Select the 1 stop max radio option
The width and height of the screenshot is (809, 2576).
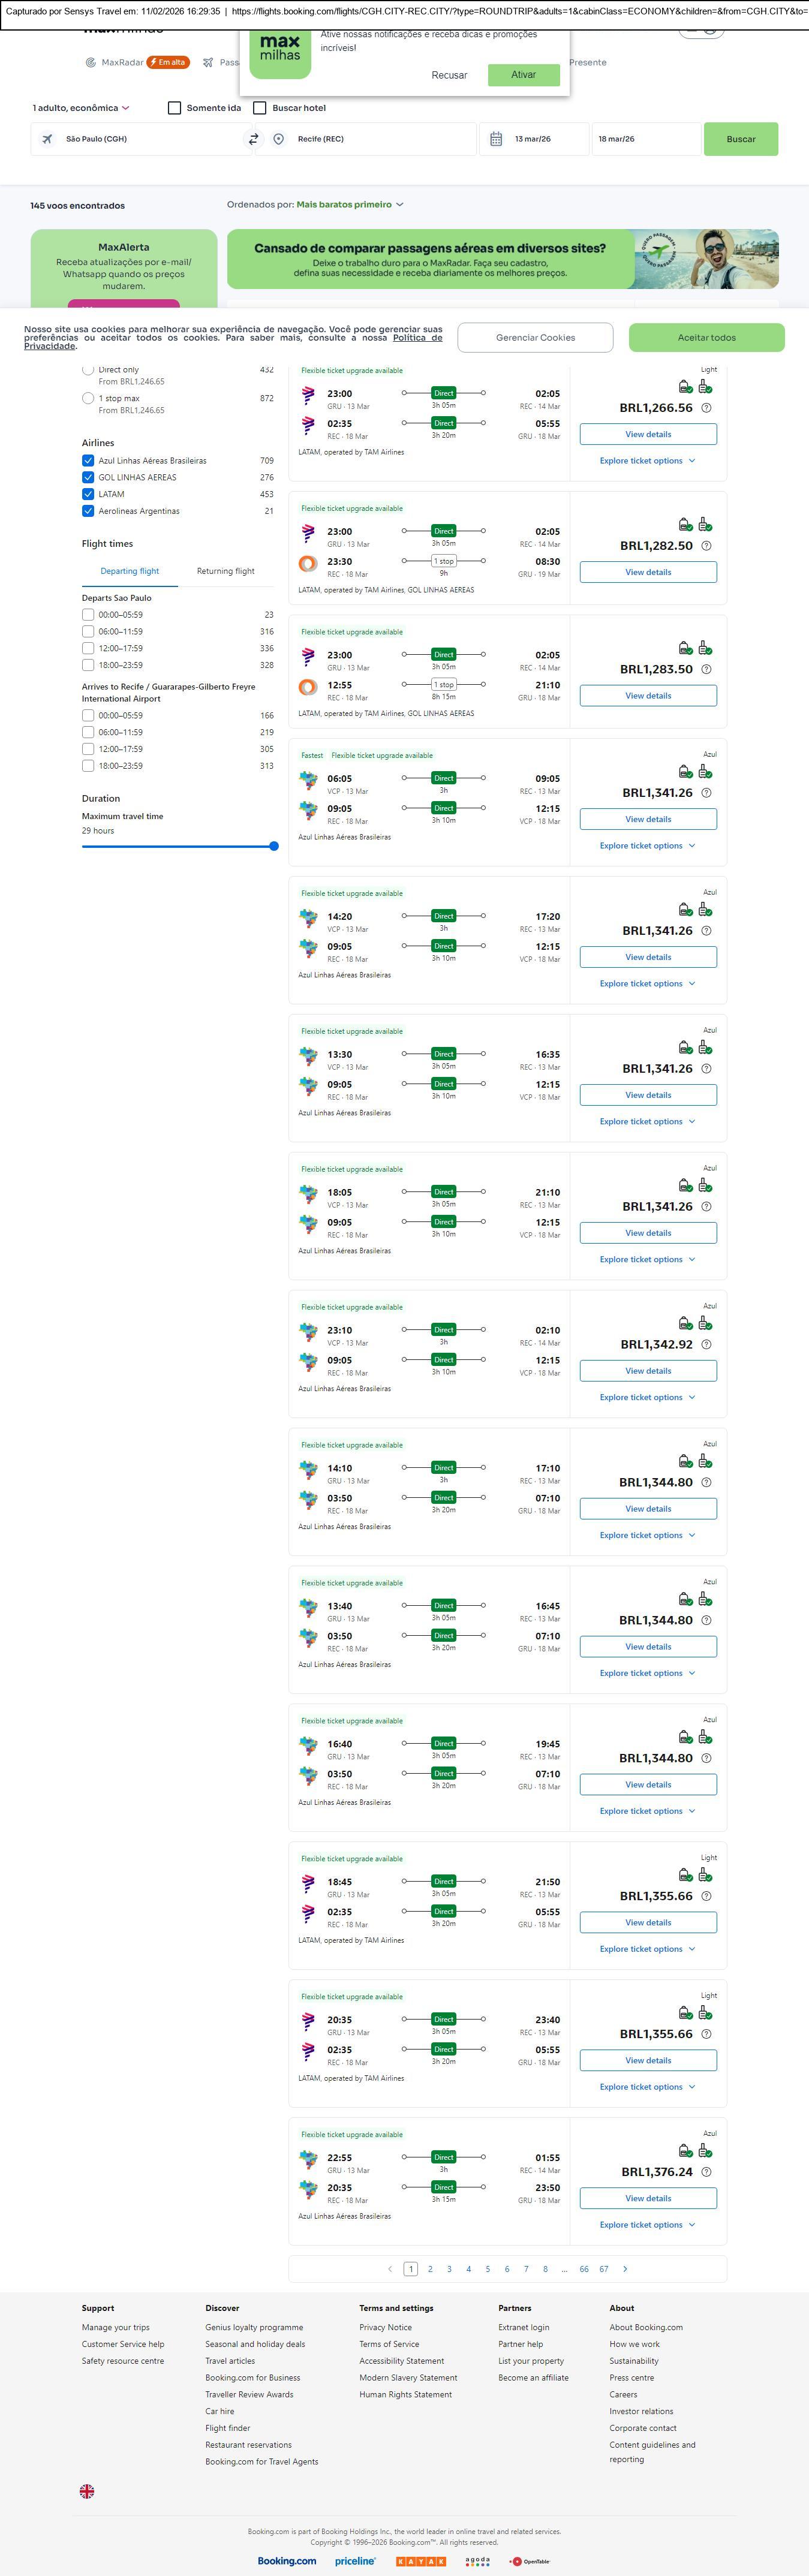[88, 398]
